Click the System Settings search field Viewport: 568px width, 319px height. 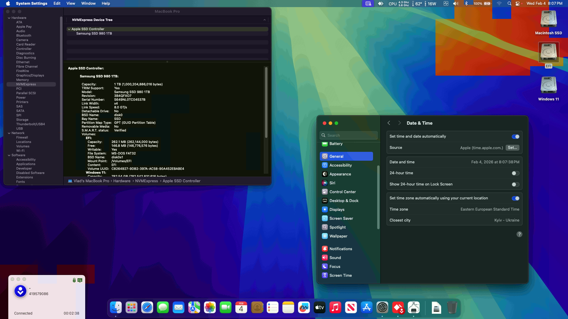click(x=348, y=135)
